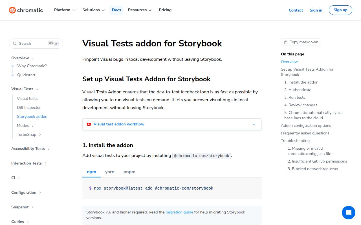Switch to the yarn tab
The height and width of the screenshot is (225, 361).
tap(110, 172)
